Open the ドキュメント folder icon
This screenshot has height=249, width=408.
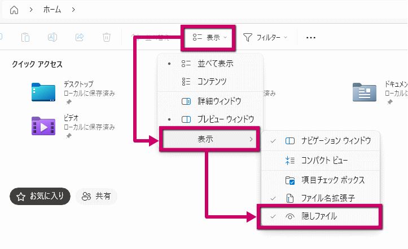(364, 92)
